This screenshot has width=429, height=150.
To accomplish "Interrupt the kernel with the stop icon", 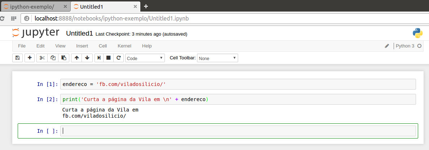I will click(x=108, y=58).
